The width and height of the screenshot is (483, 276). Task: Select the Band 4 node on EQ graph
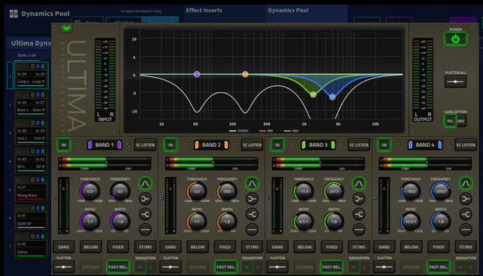pyautogui.click(x=332, y=97)
